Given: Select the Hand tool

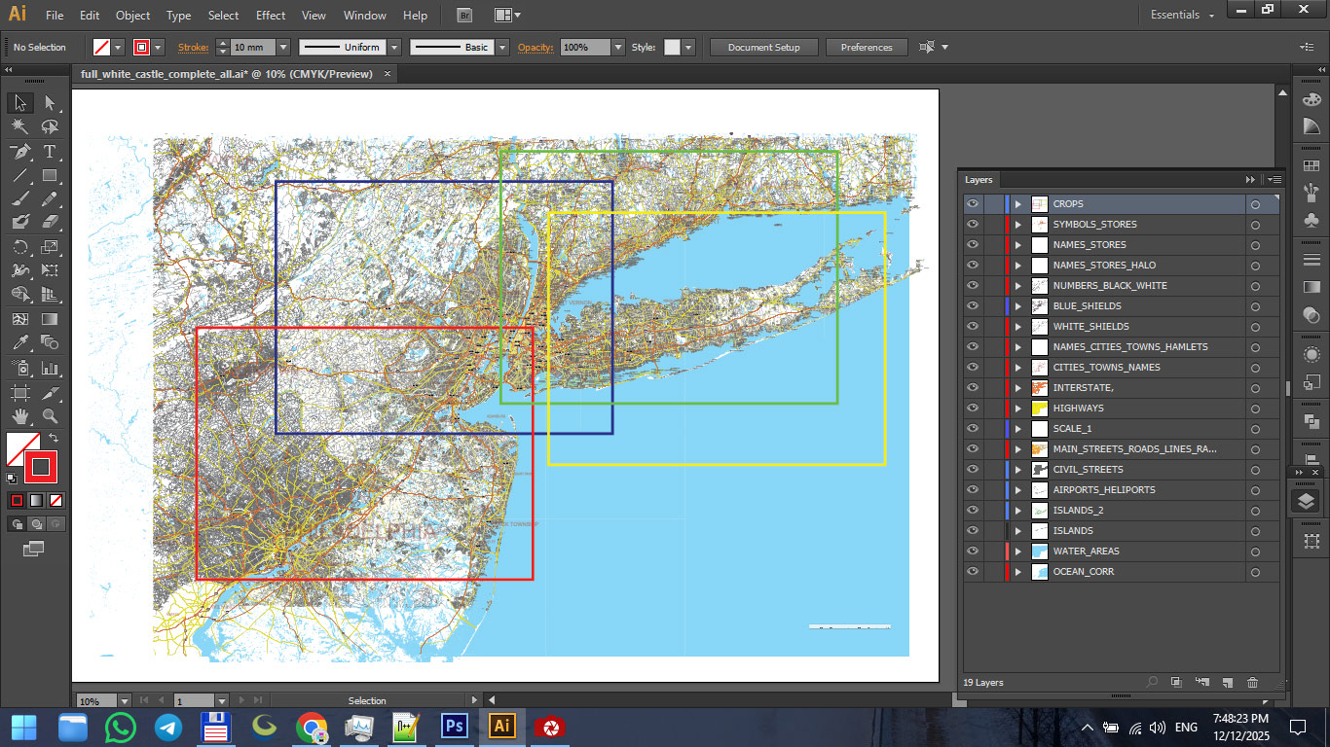Looking at the screenshot, I should (19, 416).
